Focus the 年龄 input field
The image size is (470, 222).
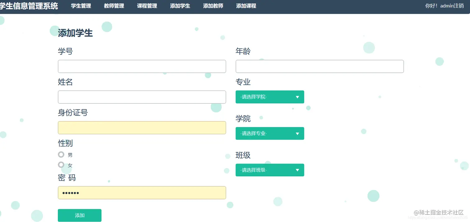320,66
